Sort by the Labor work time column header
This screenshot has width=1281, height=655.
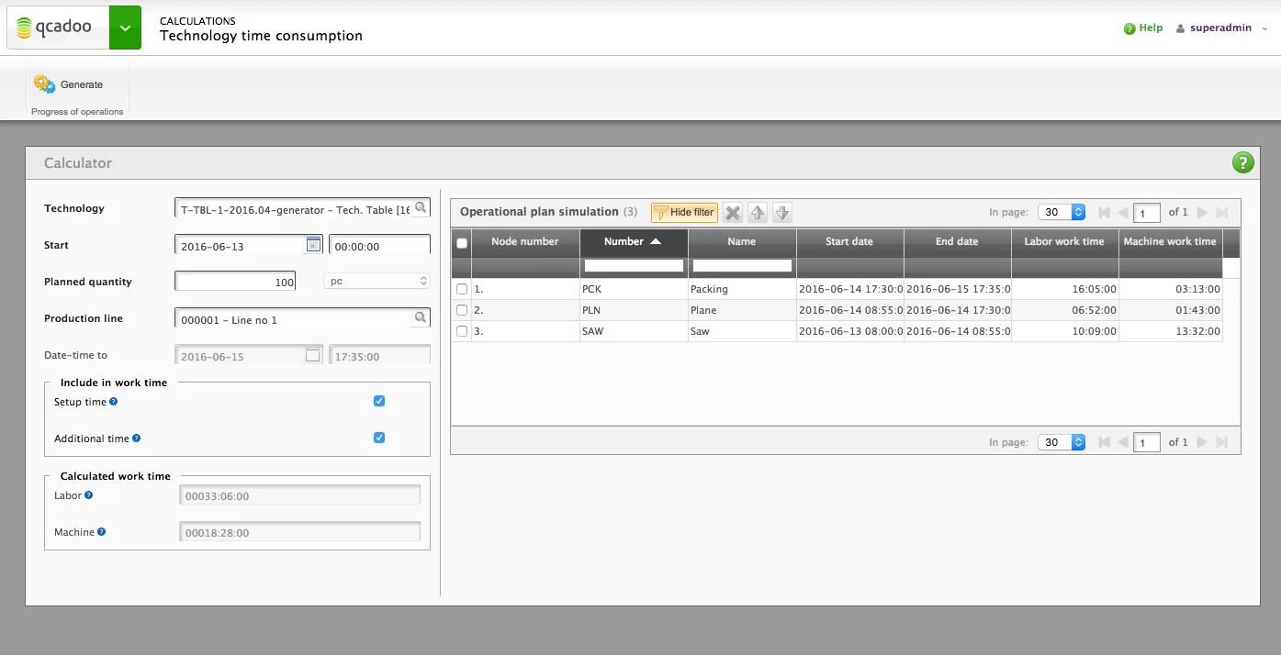1064,242
